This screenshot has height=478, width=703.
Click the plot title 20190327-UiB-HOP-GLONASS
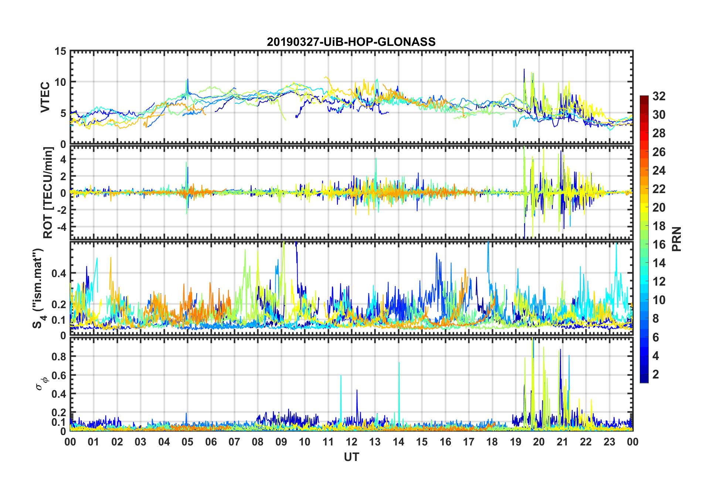(351, 42)
